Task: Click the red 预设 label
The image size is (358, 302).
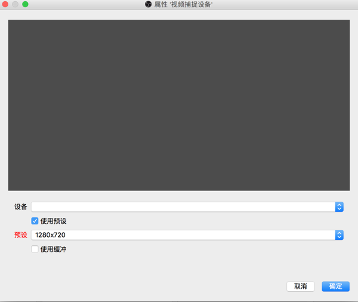Action: coord(21,235)
